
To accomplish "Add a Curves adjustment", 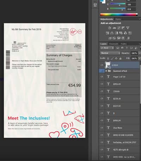I will (x=119, y=28).
